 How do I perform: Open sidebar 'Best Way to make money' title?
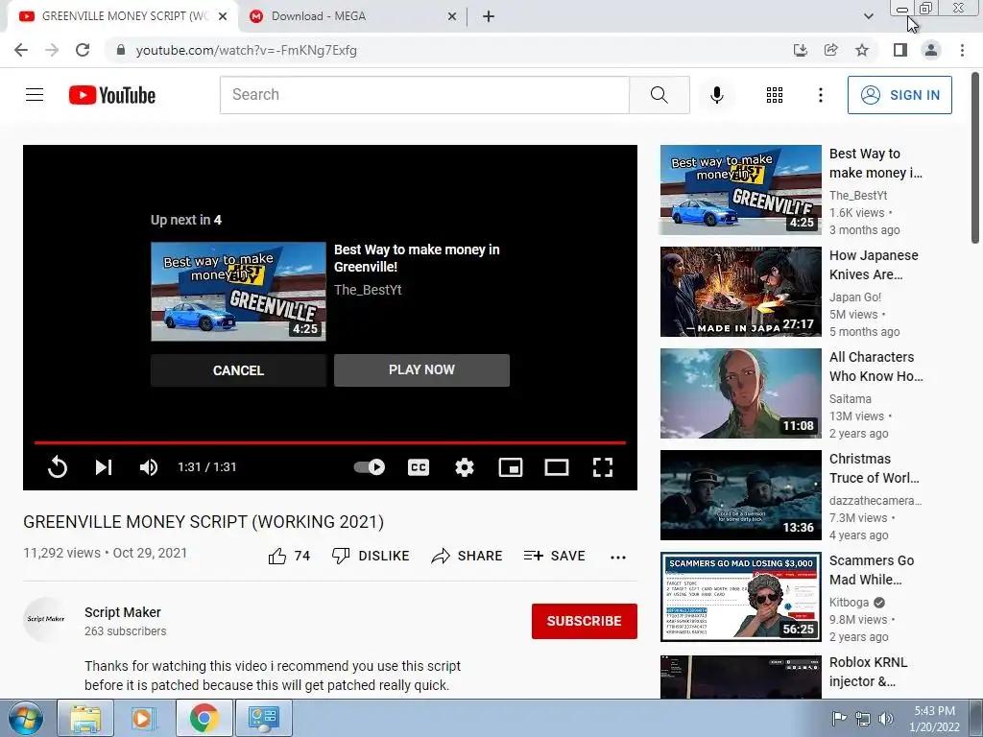[875, 163]
